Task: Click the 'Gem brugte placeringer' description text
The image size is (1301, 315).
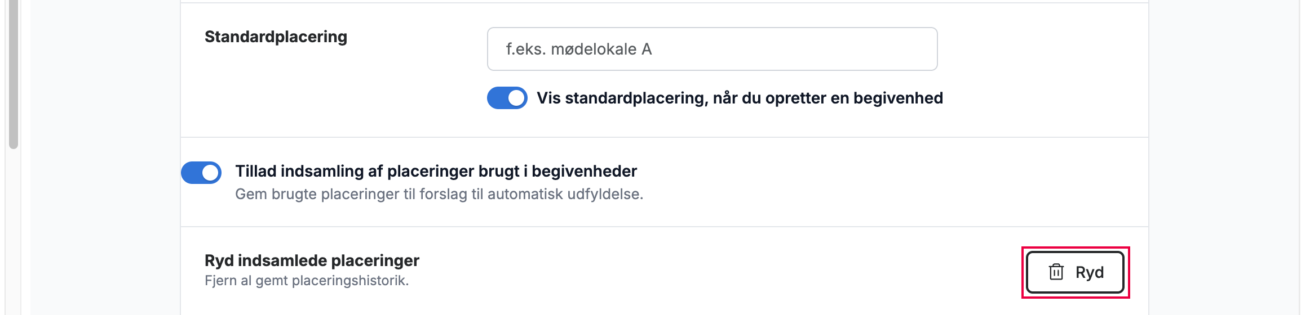Action: pos(439,194)
